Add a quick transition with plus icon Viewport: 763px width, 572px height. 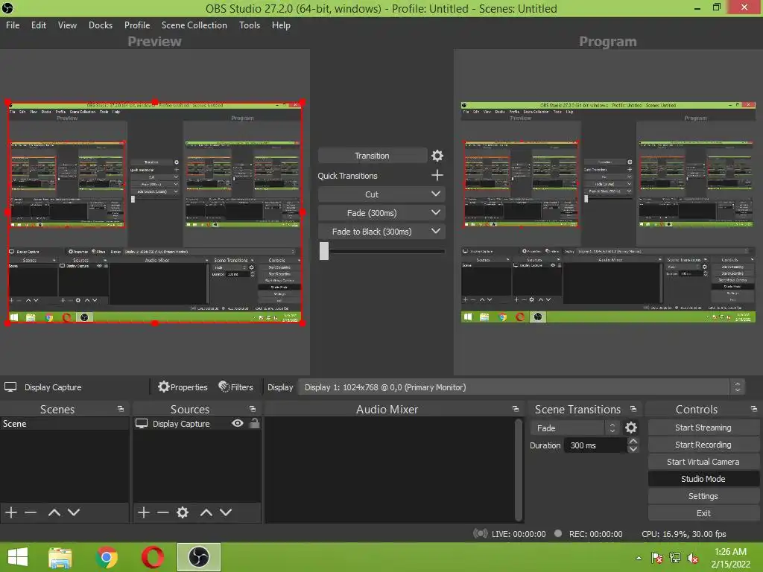[x=437, y=176]
